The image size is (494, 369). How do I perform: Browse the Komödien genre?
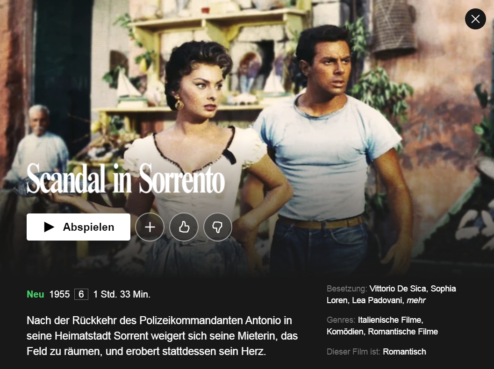click(x=344, y=332)
